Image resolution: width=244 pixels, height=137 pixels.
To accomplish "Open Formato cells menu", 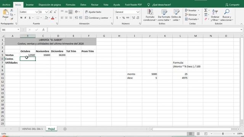I will click(x=192, y=19).
